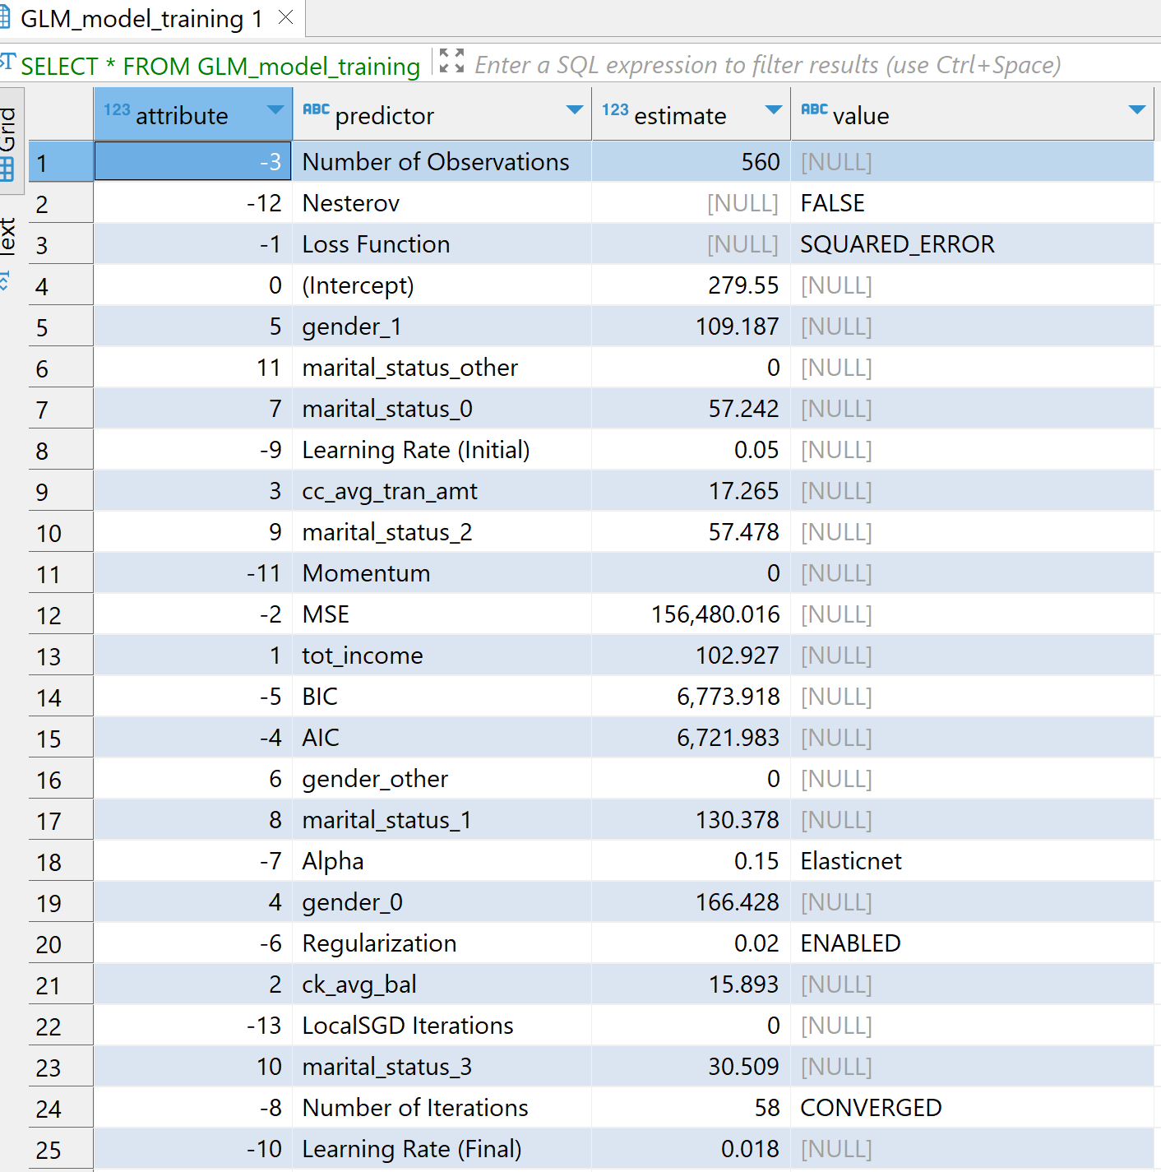This screenshot has width=1161, height=1172.
Task: Select the 'marital_status_other' cell
Action: pos(442,368)
